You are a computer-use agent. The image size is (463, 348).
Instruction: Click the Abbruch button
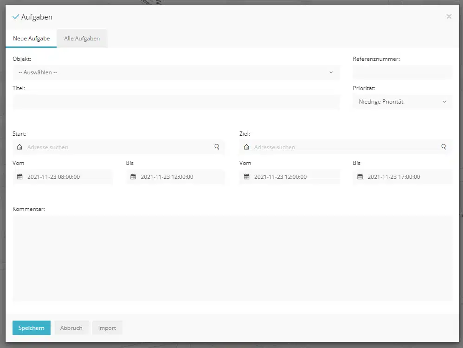(71, 328)
